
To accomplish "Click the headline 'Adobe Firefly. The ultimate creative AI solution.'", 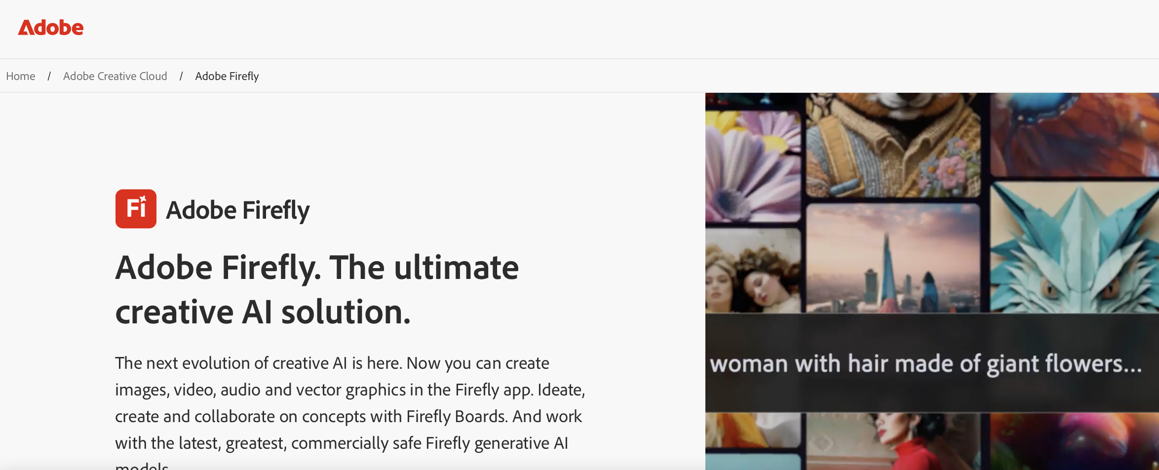I will point(317,289).
